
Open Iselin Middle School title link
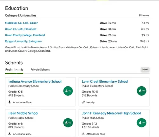[x=23, y=113]
